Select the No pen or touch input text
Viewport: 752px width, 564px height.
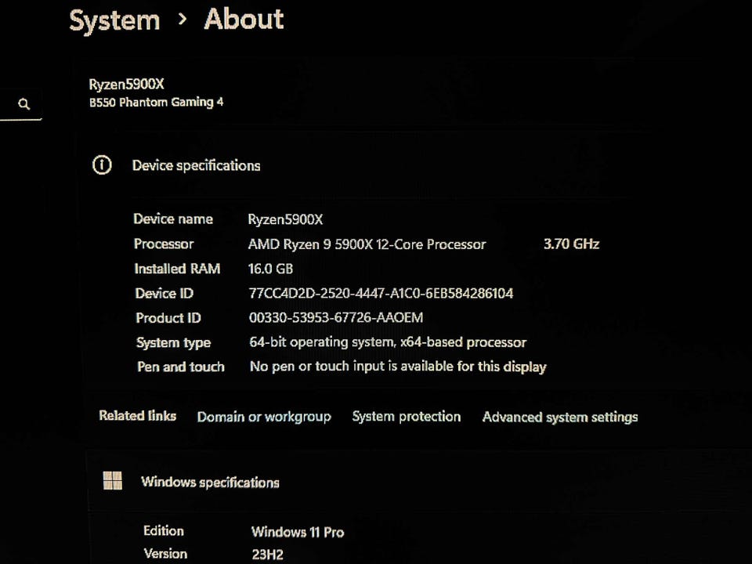[x=398, y=367]
